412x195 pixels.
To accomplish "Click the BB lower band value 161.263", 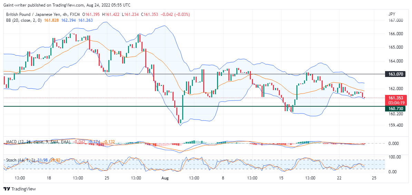I will 85,20.
